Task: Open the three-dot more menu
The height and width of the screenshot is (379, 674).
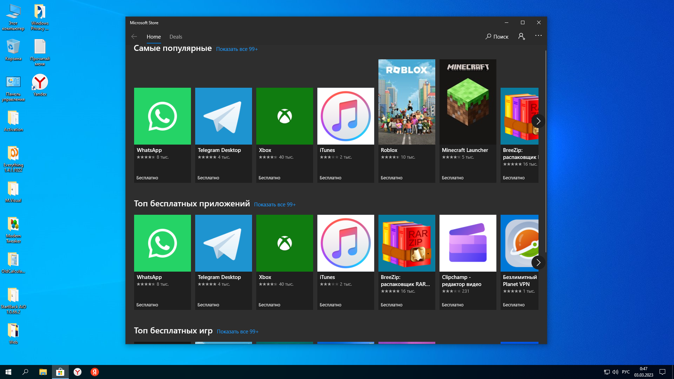Action: (538, 36)
